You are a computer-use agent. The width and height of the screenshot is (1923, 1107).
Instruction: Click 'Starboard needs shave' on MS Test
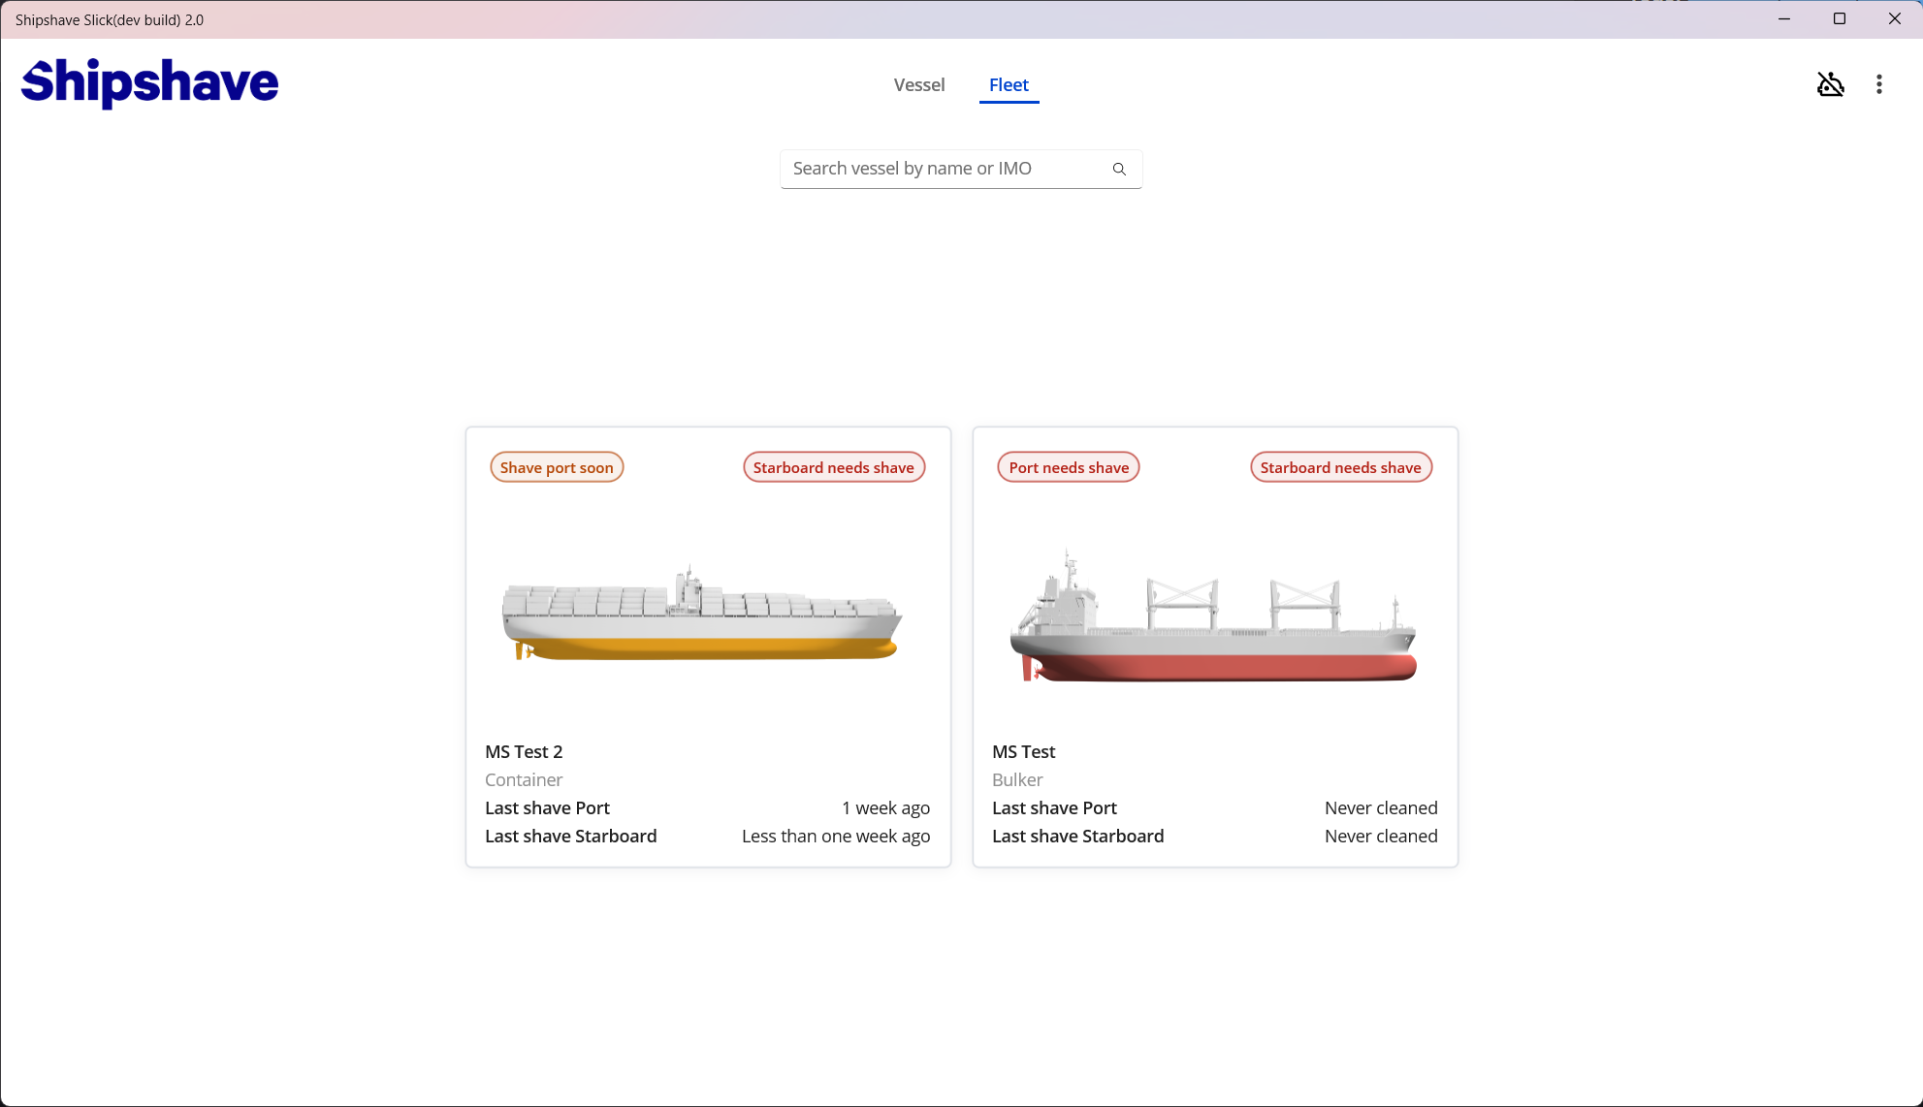(x=1340, y=466)
